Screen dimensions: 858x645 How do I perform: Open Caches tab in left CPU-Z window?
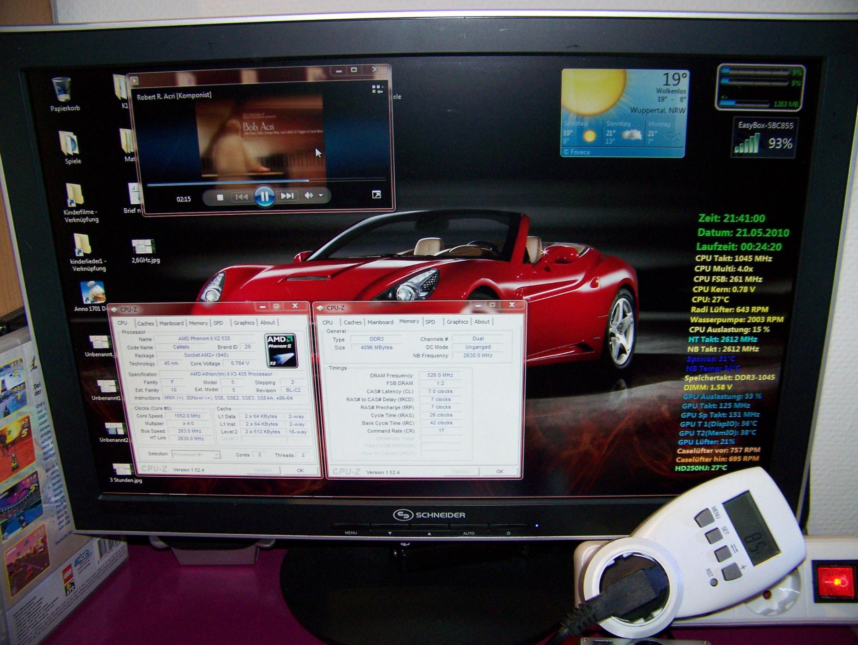[x=145, y=323]
